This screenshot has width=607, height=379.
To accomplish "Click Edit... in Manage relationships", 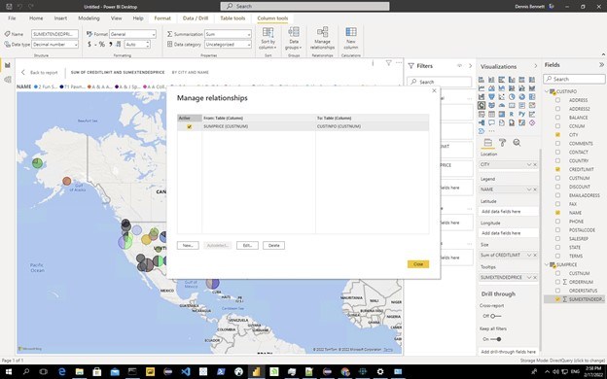I will click(247, 245).
